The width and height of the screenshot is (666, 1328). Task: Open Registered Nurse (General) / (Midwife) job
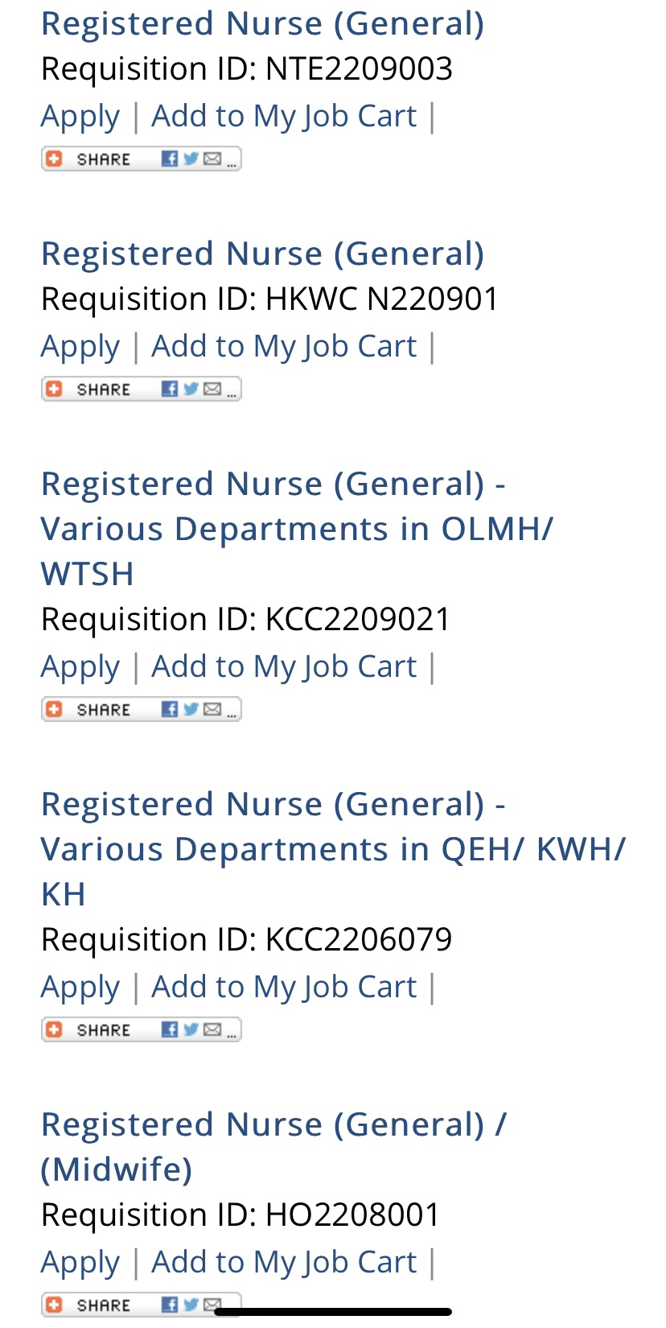274,1147
